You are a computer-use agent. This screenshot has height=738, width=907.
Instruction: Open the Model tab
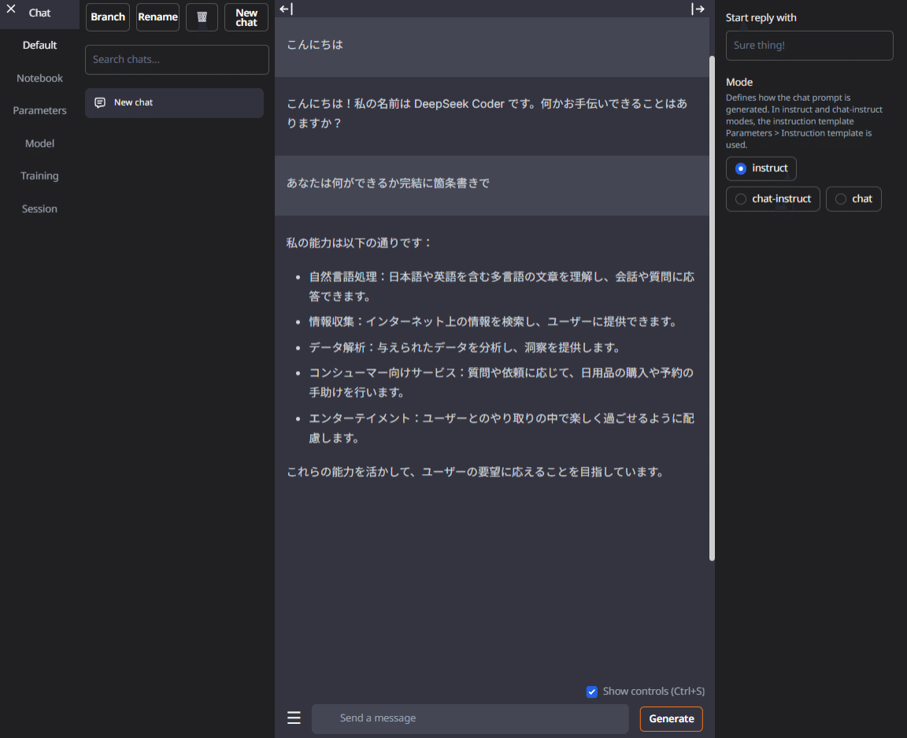click(x=39, y=143)
